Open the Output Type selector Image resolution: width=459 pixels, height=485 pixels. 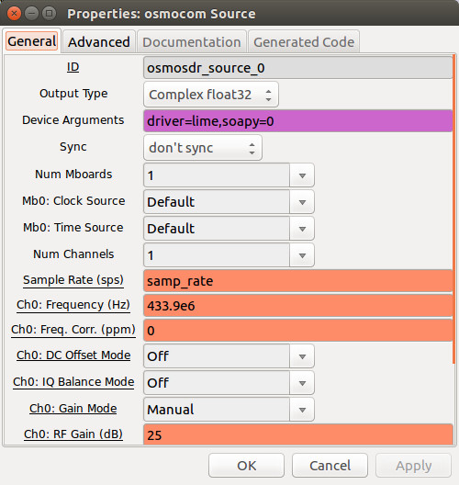pos(211,95)
